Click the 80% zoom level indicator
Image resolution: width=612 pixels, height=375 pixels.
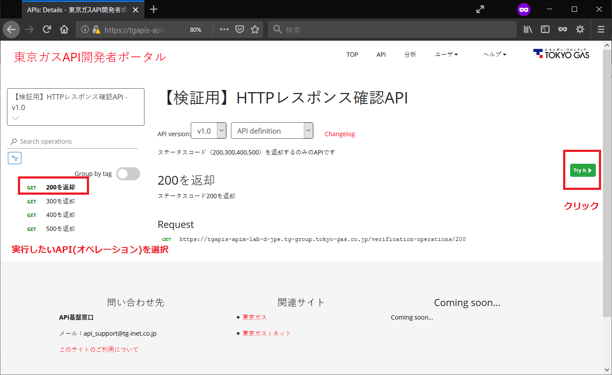click(196, 30)
